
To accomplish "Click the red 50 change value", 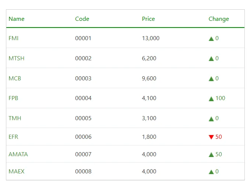I will pos(218,137).
